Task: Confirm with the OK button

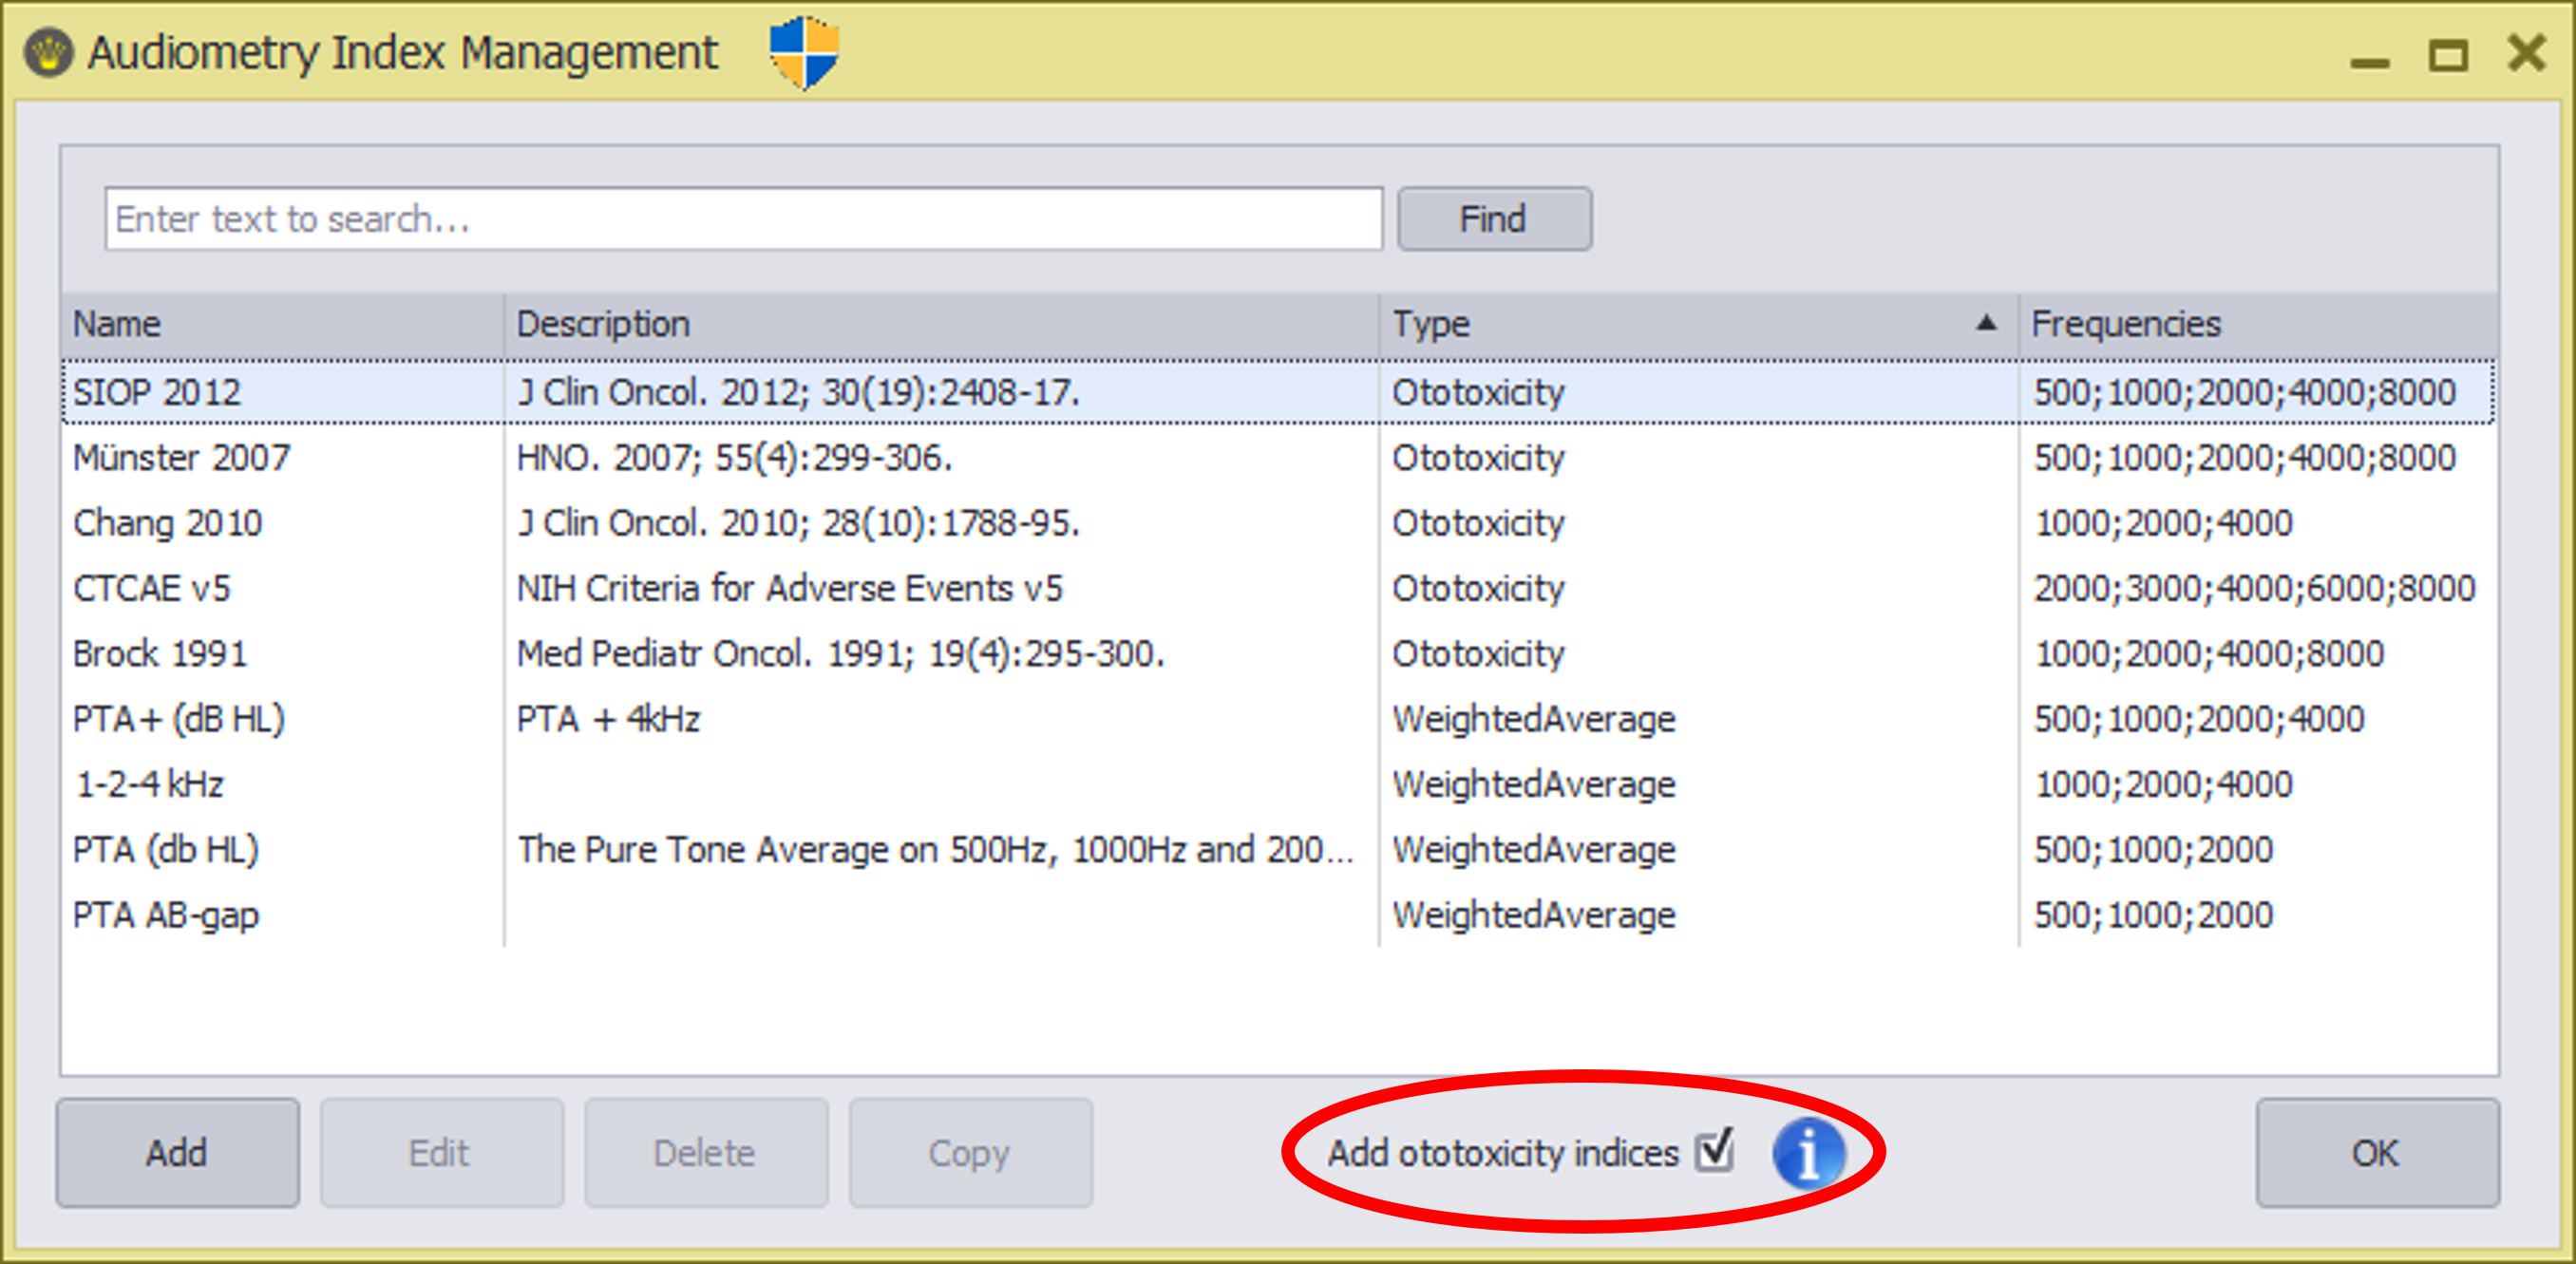Action: [x=2376, y=1153]
